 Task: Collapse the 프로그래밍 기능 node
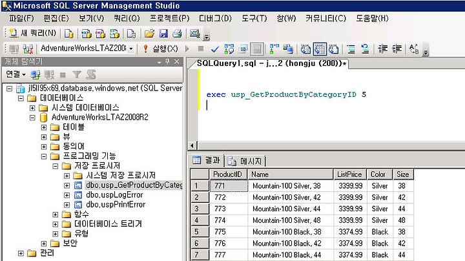(44, 156)
